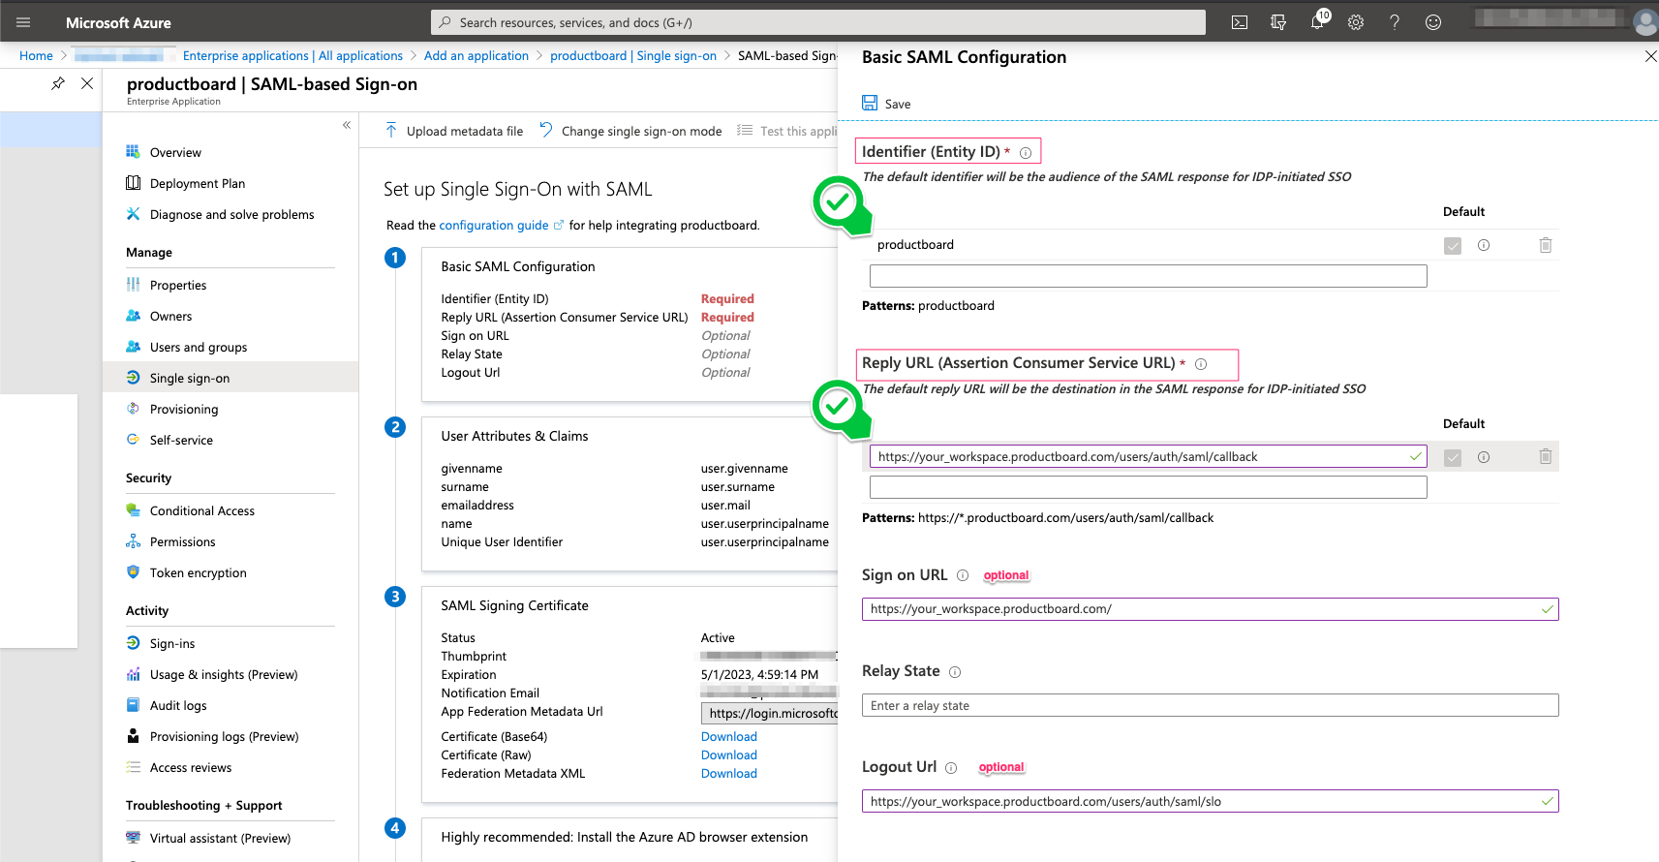
Task: Toggle the Default checkbox for productboard identifier
Action: 1452,246
